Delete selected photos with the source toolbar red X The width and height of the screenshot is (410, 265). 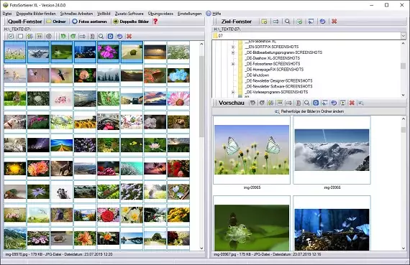(129, 37)
